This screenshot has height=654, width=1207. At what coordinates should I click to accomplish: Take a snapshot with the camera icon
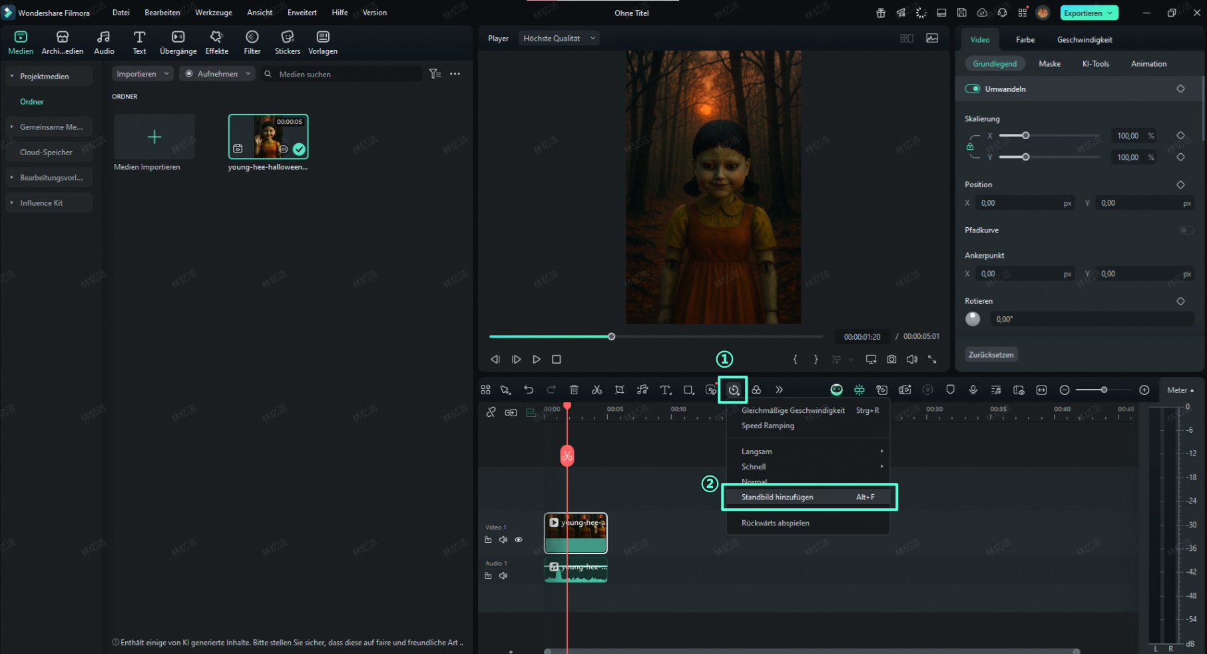tap(891, 359)
